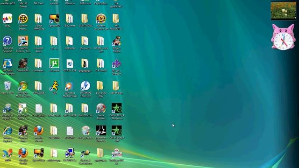The image size is (299, 168).
Task: Launch Call of Duty 4 MP shortcut
Action: (x=116, y=131)
